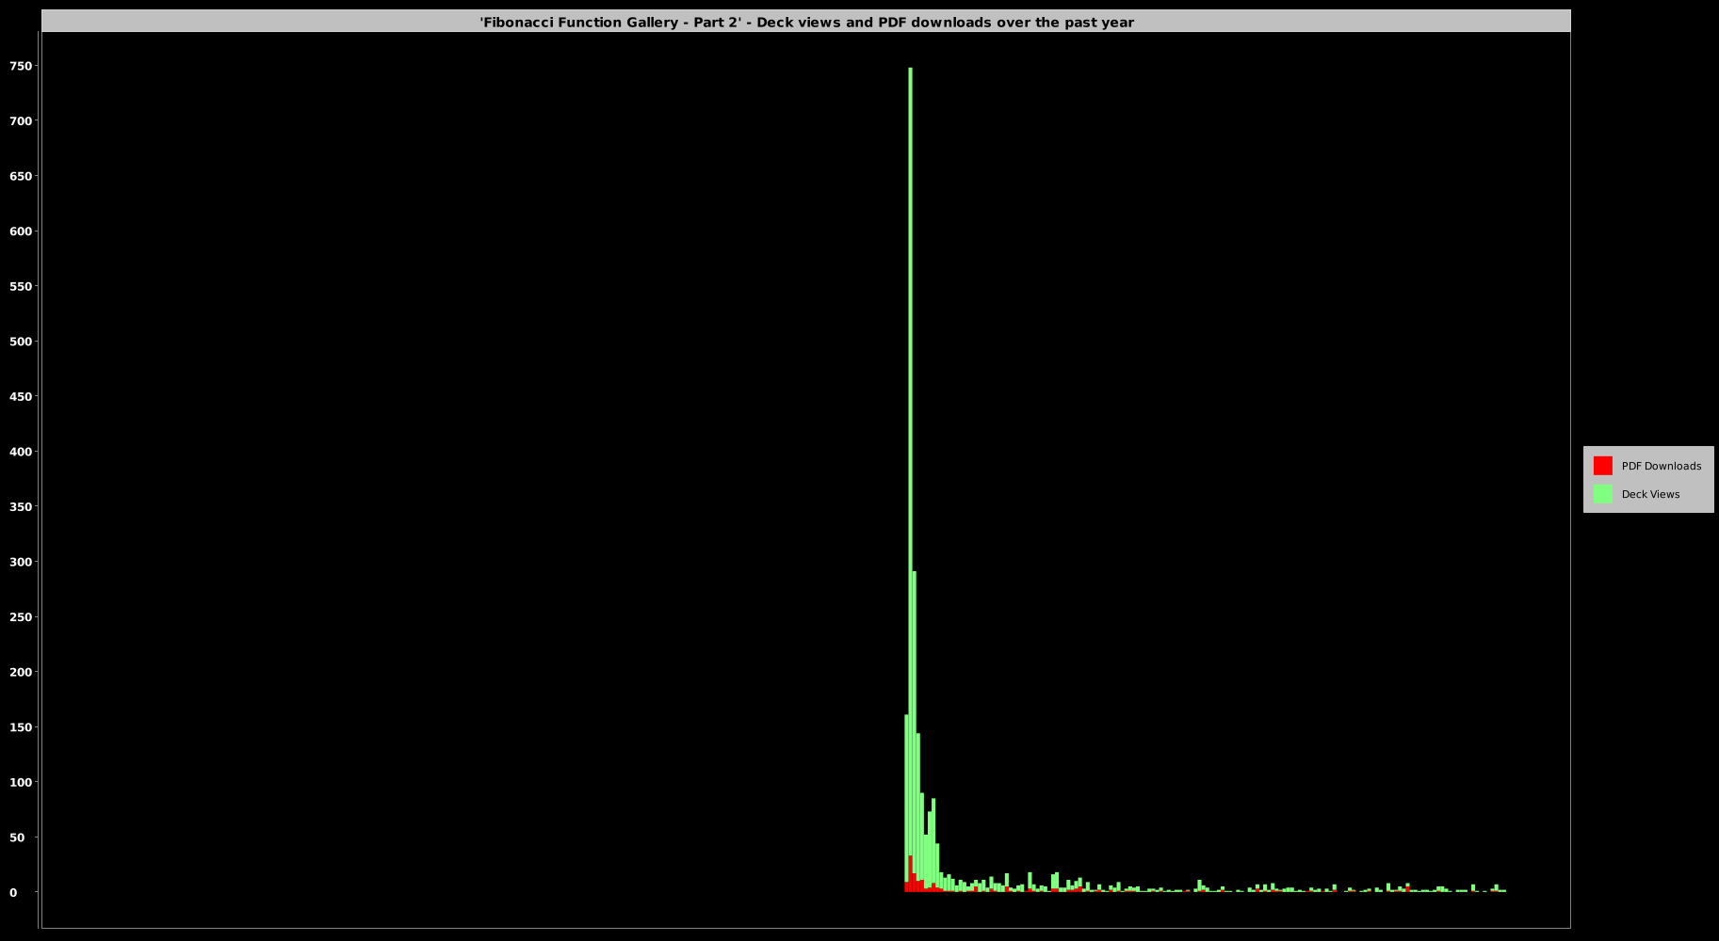This screenshot has width=1719, height=941.
Task: Click the y-axis label 500
Action: coord(21,341)
